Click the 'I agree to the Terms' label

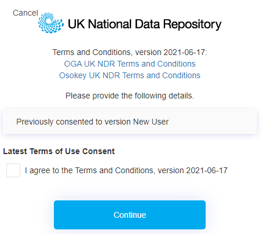point(126,170)
